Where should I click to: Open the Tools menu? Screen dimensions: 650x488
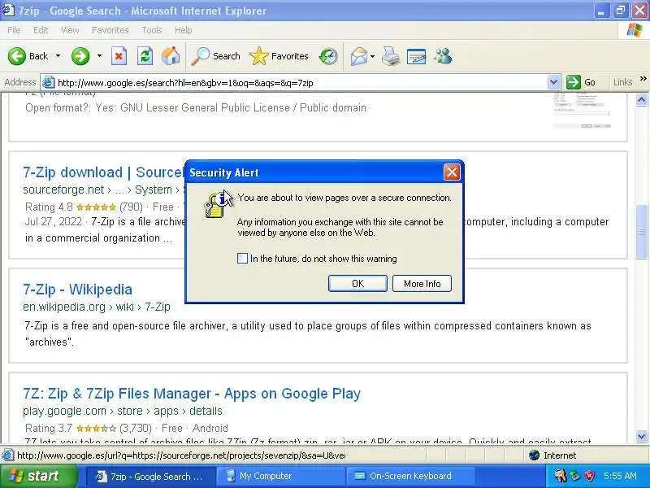[x=152, y=30]
